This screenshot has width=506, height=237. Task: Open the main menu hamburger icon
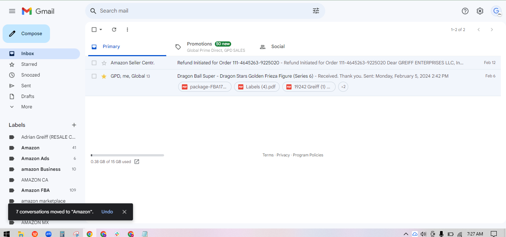(12, 11)
